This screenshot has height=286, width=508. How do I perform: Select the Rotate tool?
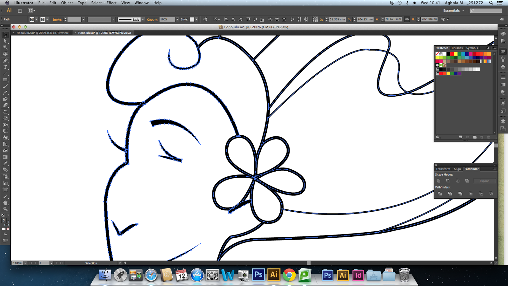[5, 112]
